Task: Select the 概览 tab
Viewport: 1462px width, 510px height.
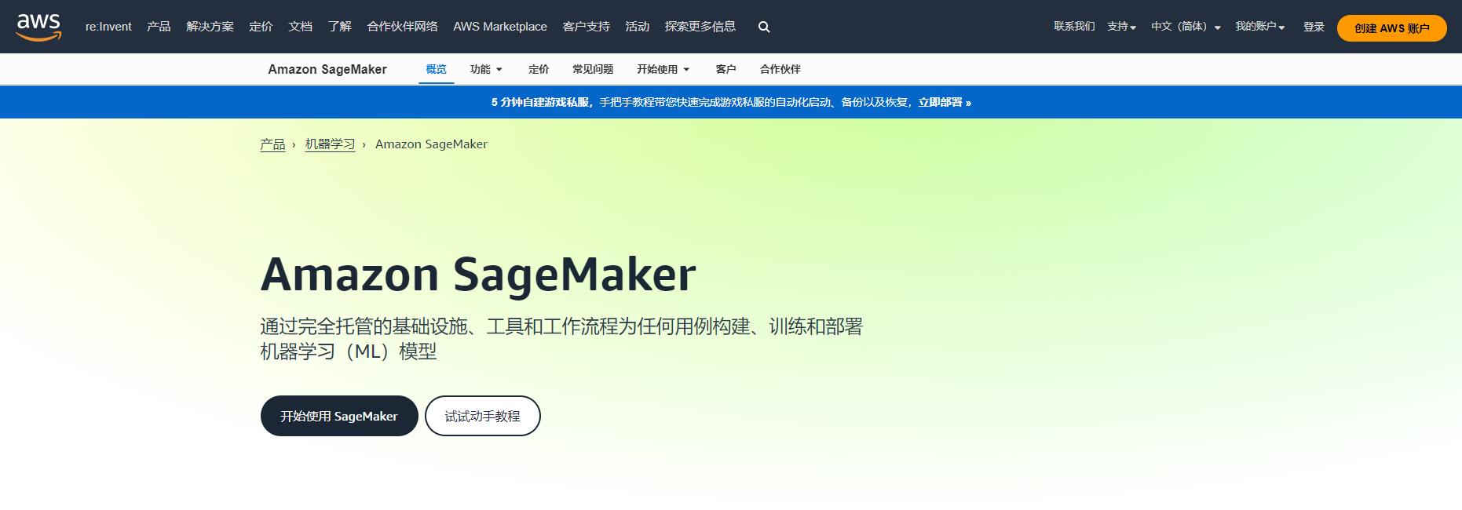Action: point(436,69)
